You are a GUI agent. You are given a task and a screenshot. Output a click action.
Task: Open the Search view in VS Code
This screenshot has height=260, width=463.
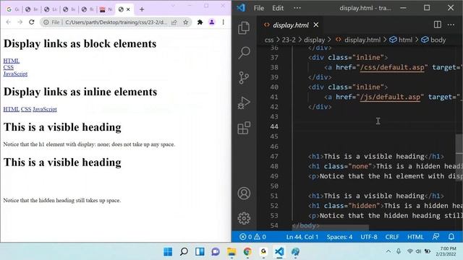244,53
